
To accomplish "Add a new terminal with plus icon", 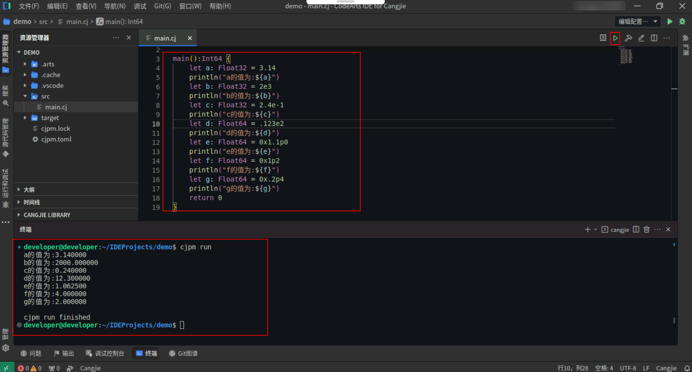I will point(587,230).
